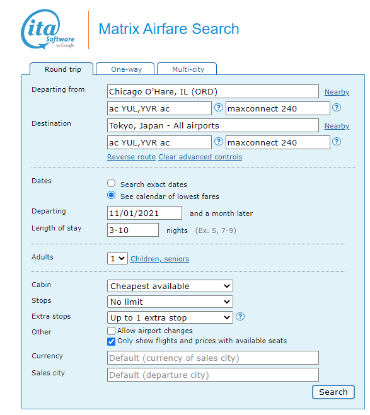
Task: Enable Allow airport changes checkbox
Action: coord(111,331)
